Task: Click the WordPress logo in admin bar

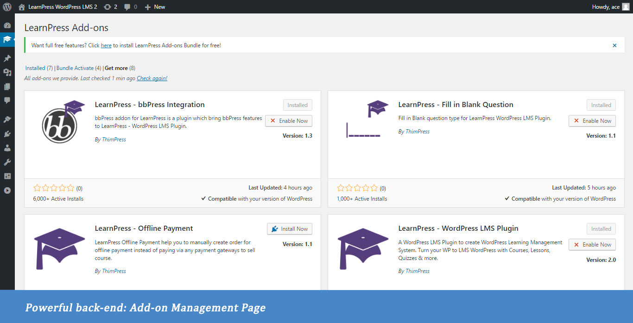Action: [x=7, y=7]
